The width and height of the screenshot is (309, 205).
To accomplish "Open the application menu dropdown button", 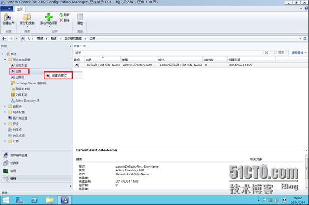I will pyautogui.click(x=7, y=9).
